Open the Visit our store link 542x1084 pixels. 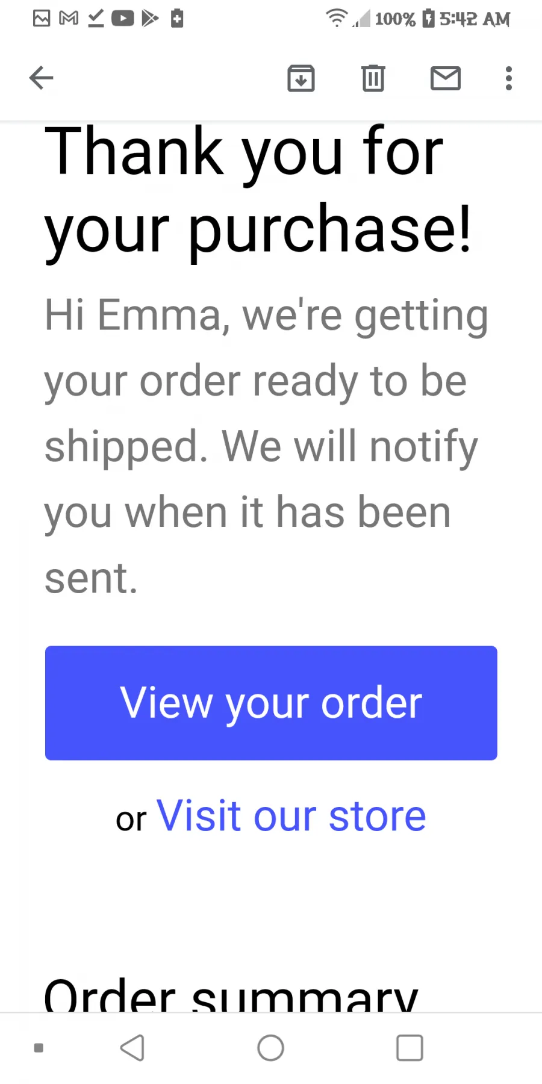pyautogui.click(x=291, y=816)
